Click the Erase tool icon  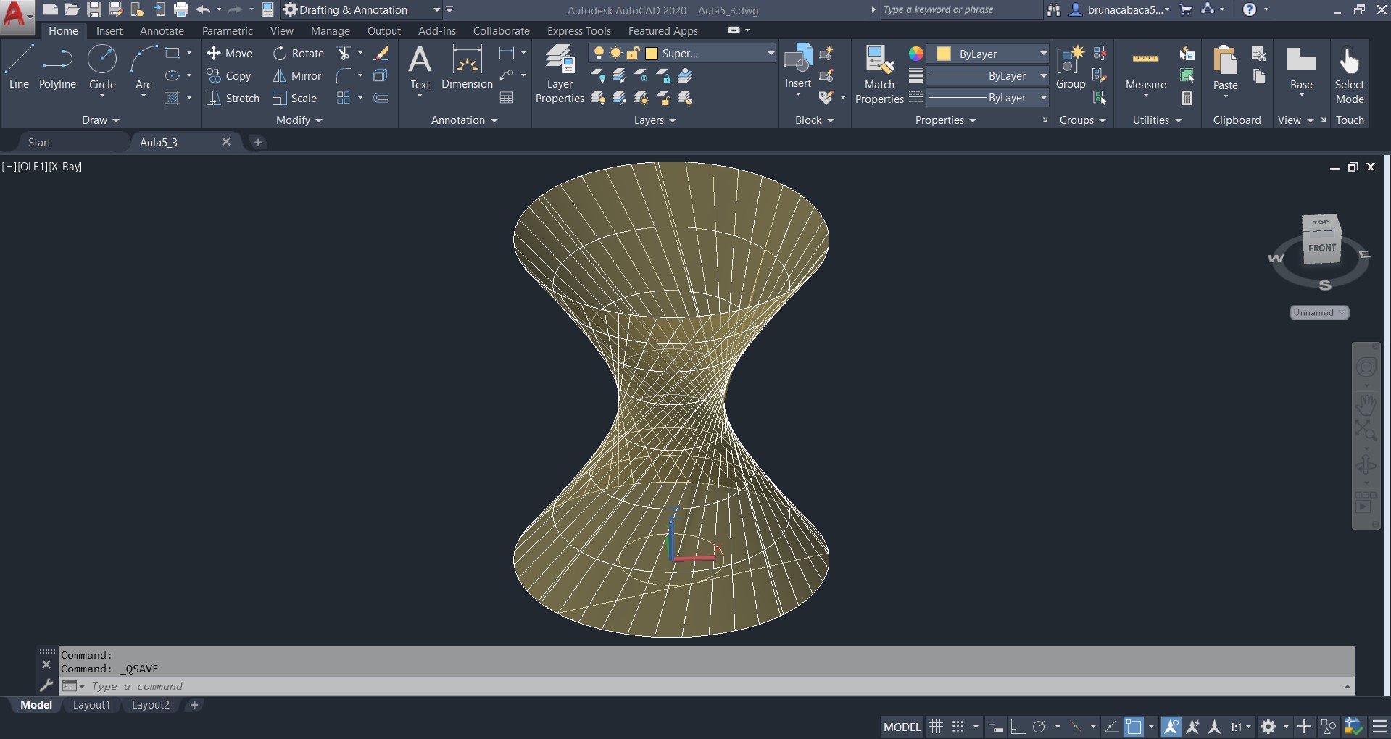pos(381,53)
